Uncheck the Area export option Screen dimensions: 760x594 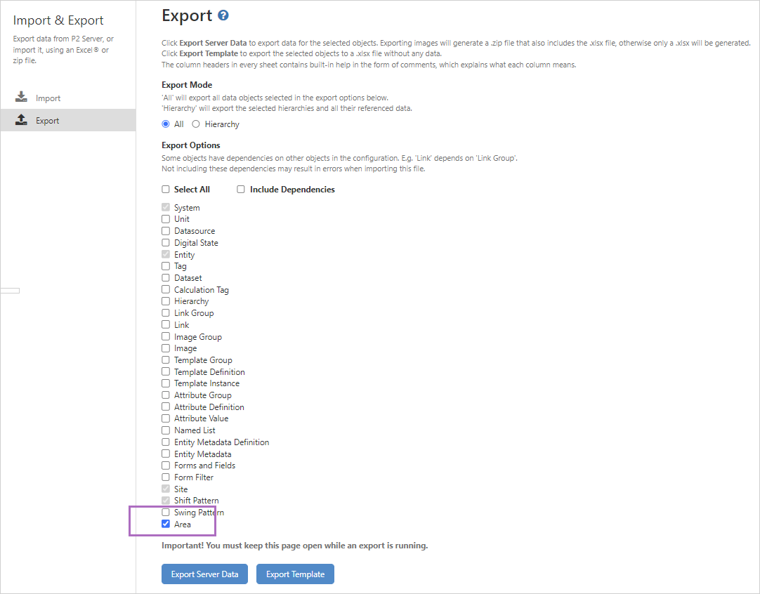tap(166, 524)
